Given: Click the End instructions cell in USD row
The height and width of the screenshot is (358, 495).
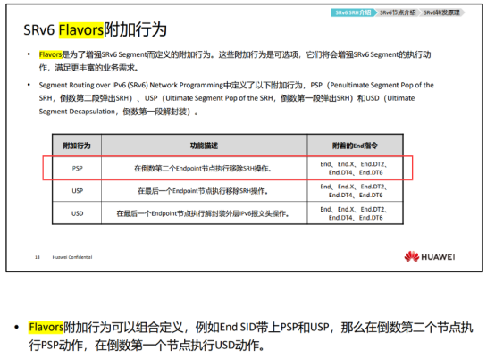Looking at the screenshot, I should coord(355,213).
